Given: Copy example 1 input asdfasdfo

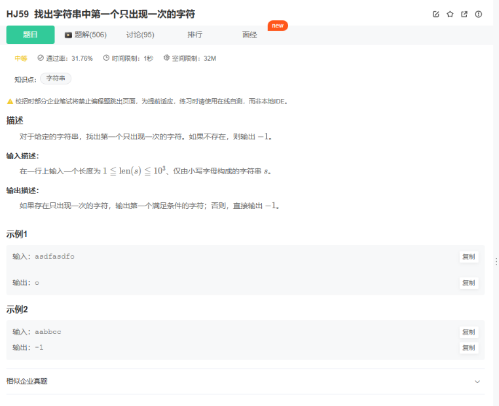Looking at the screenshot, I should 469,257.
